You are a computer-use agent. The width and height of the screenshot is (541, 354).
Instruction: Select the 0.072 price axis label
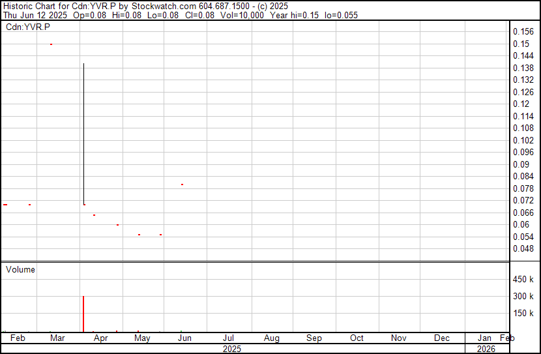[x=523, y=200]
